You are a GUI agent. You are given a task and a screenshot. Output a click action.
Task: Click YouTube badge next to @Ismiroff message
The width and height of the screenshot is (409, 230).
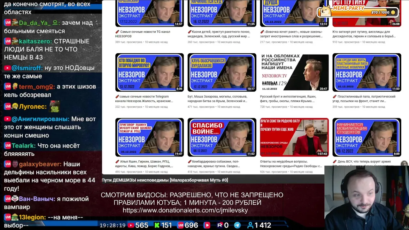(7, 68)
